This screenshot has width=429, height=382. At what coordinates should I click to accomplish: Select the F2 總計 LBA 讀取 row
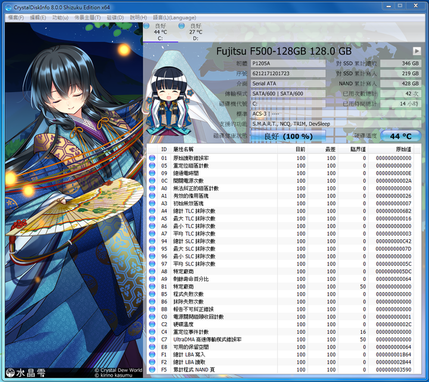click(x=281, y=362)
